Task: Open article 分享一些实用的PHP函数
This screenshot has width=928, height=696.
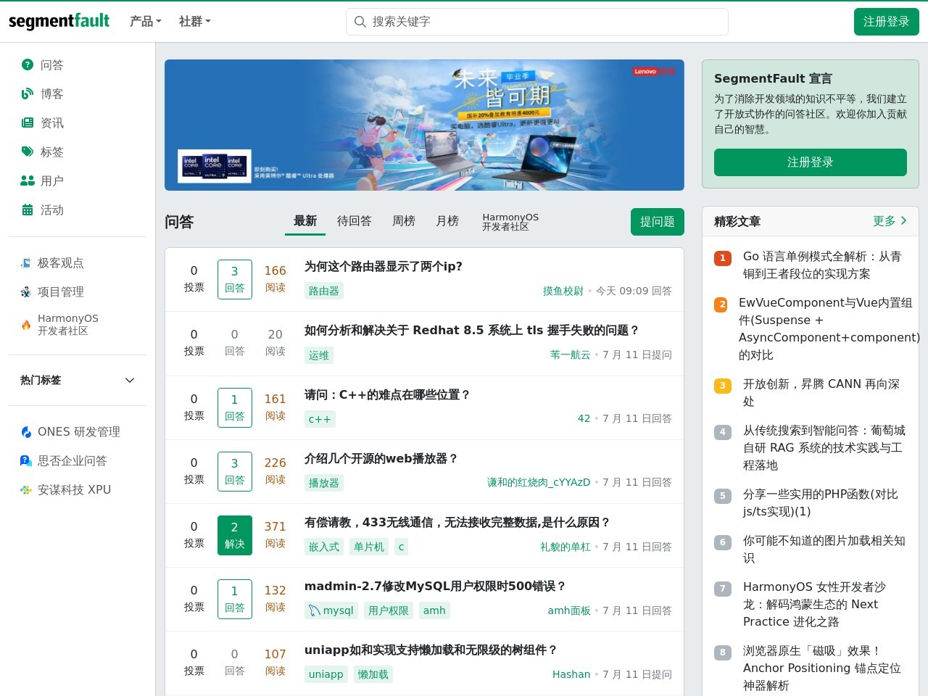Action: pyautogui.click(x=821, y=502)
